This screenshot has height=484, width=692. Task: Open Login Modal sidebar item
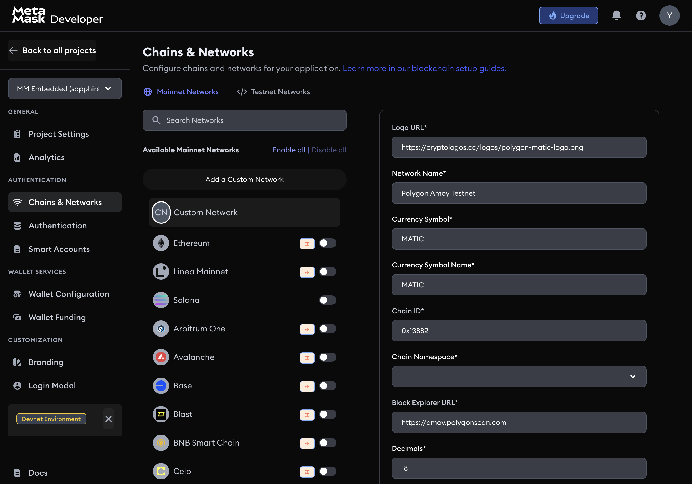tap(65, 386)
